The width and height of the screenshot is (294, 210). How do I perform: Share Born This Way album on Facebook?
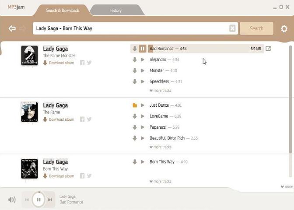click(x=82, y=176)
